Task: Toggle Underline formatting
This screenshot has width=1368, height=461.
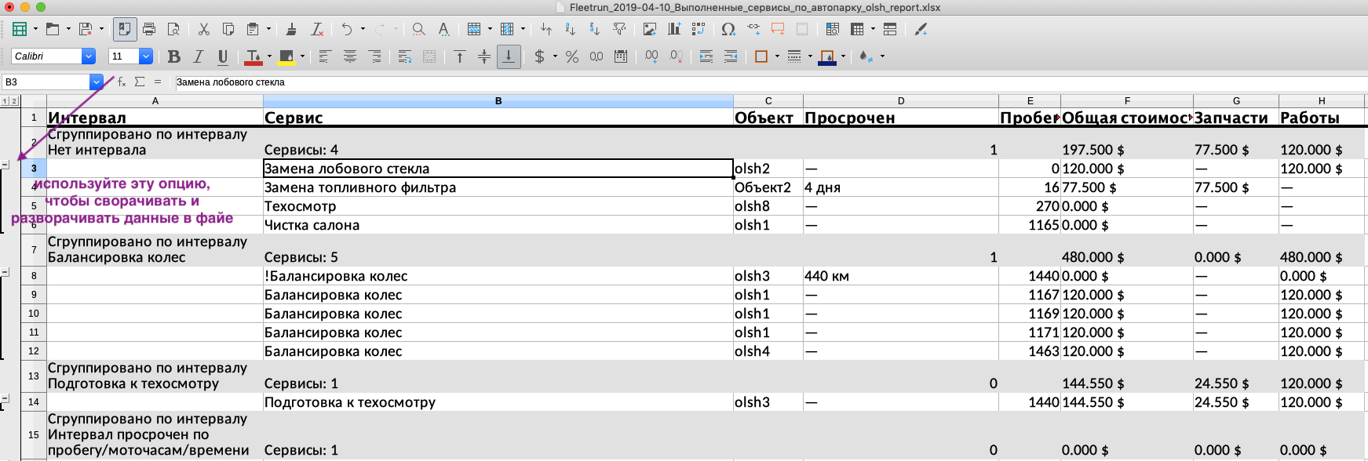Action: pos(223,56)
